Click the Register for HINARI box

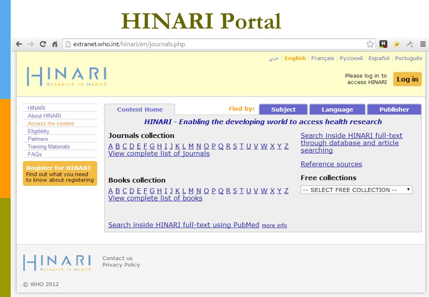(x=60, y=174)
